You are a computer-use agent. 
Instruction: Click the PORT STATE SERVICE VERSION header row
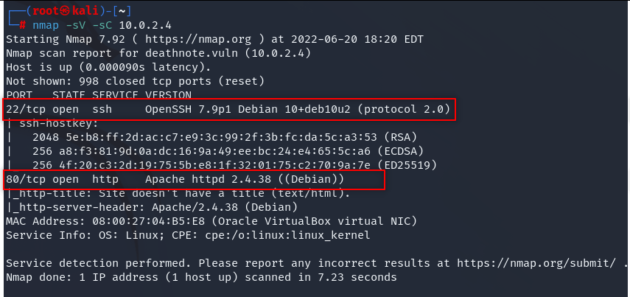99,95
